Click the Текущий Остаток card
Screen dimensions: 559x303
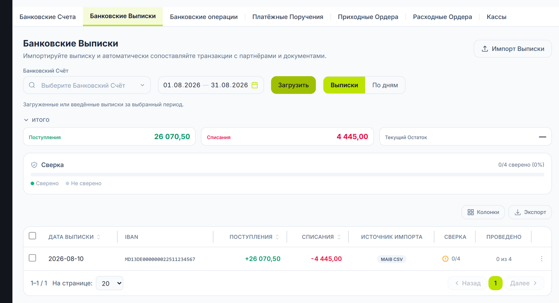(465, 137)
